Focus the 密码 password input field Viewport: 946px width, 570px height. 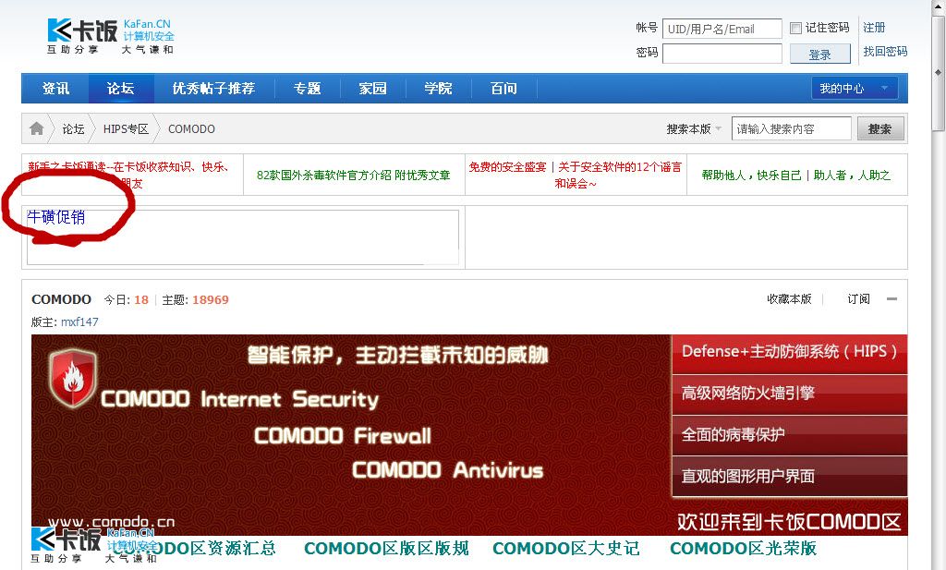(x=722, y=54)
